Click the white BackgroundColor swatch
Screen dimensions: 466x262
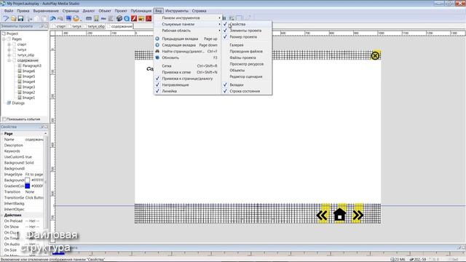tap(28, 180)
